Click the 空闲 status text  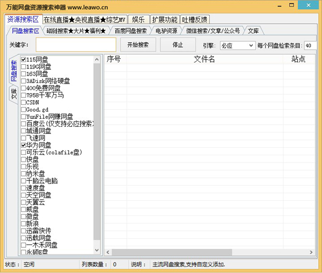click(29, 264)
